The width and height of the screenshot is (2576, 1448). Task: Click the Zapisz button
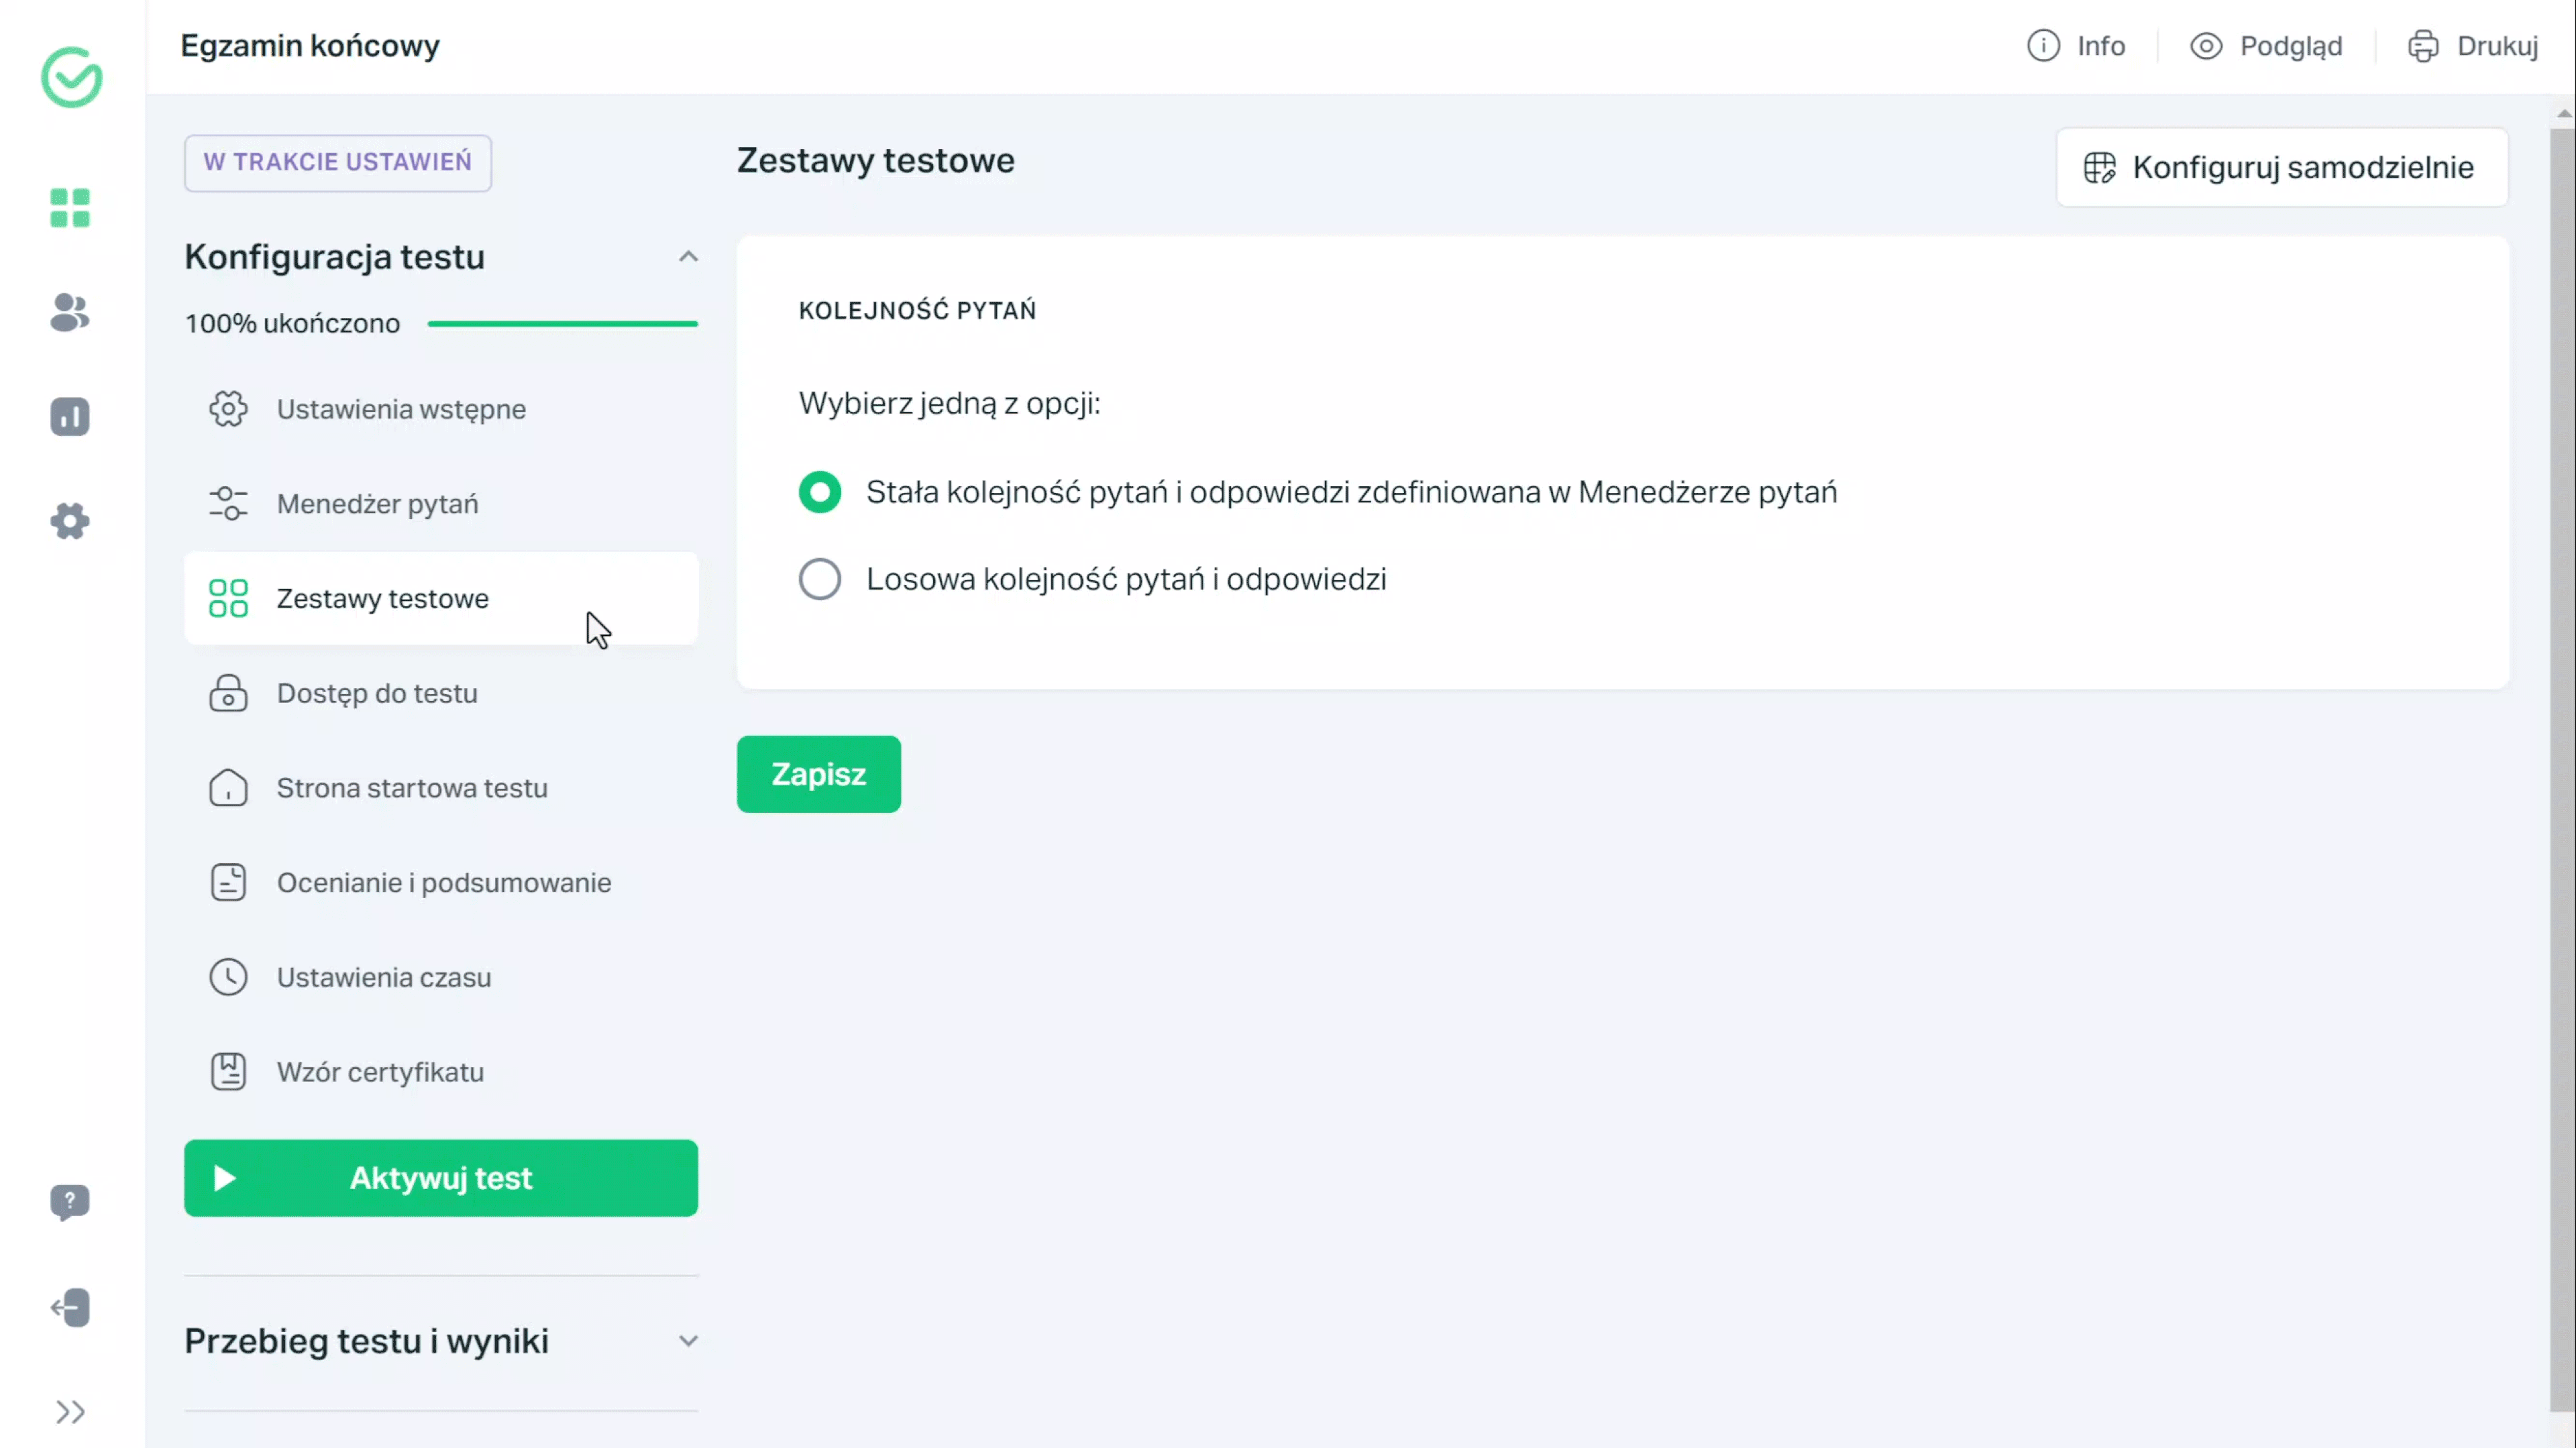[819, 775]
